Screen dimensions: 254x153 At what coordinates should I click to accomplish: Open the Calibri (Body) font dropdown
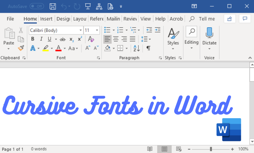point(80,30)
